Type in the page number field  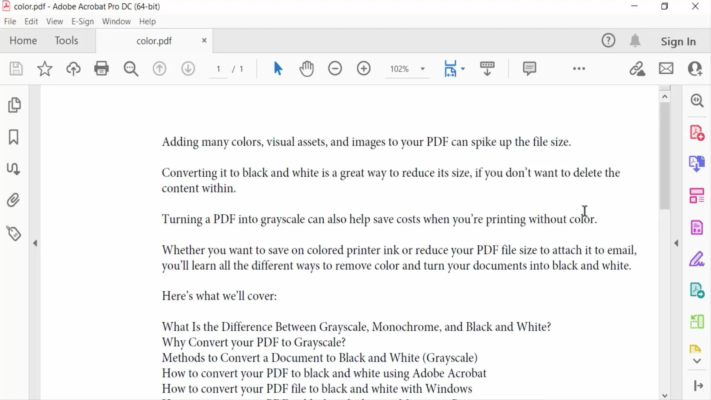218,69
